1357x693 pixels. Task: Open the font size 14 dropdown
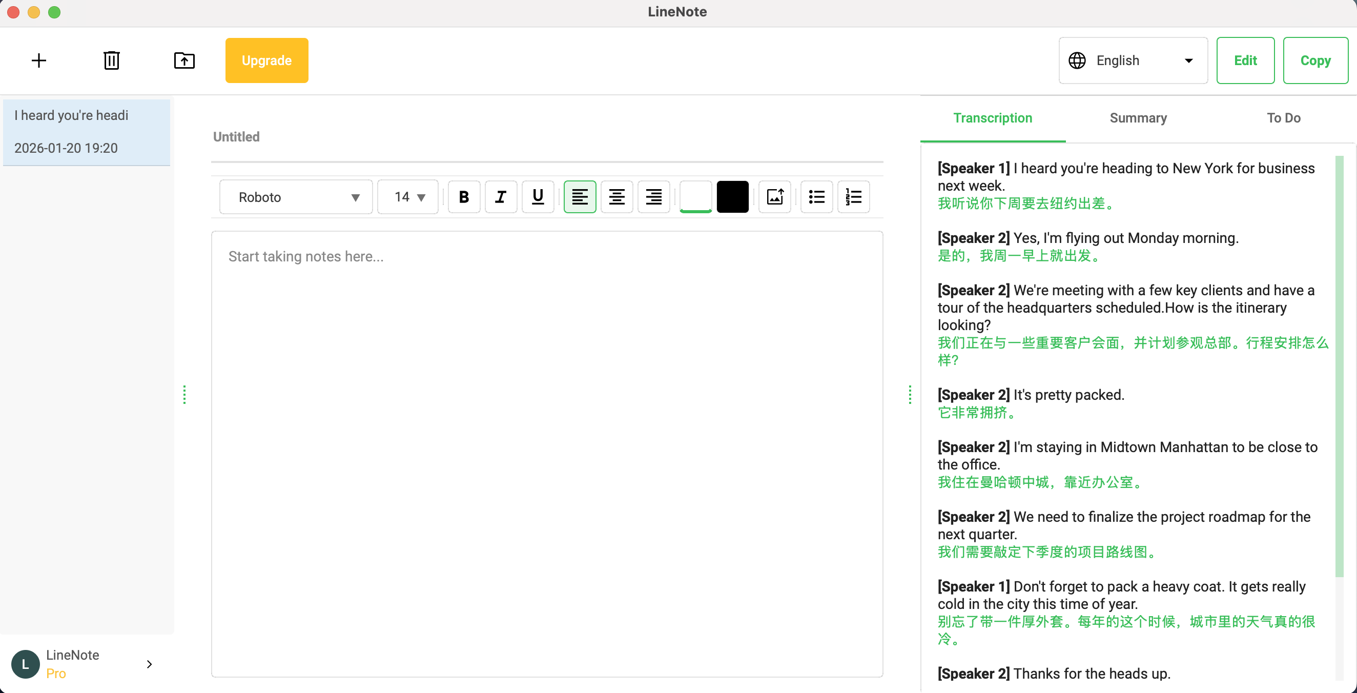[407, 196]
